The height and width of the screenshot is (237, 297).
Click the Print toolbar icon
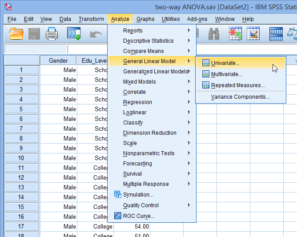pyautogui.click(x=52, y=33)
